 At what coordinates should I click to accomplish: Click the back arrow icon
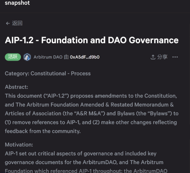(8, 23)
